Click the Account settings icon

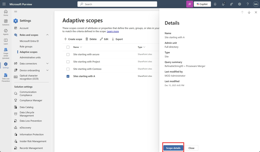pos(16,28)
